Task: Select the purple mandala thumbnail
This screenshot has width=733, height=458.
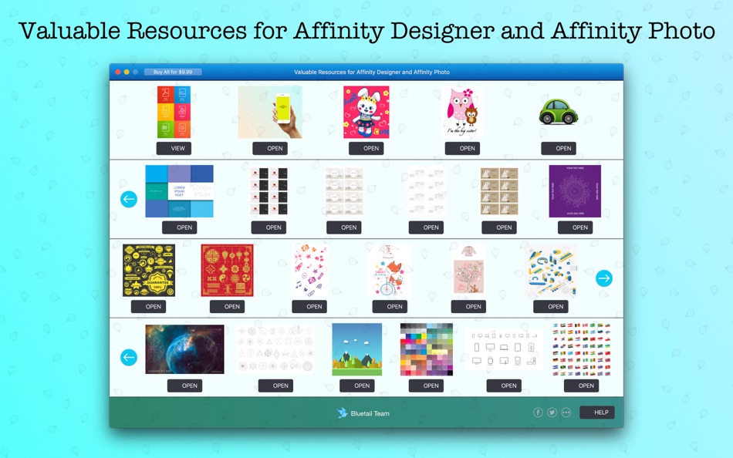Action: 575,191
